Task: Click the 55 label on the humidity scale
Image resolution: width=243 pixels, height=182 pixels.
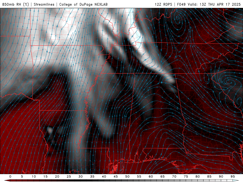Action: (139, 177)
